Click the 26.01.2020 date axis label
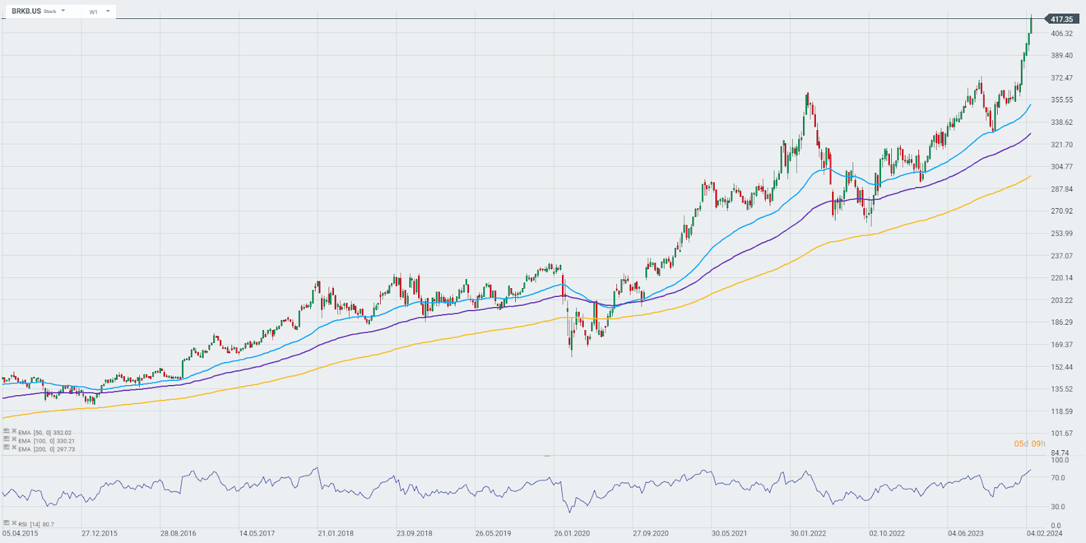The image size is (1086, 543). [572, 534]
